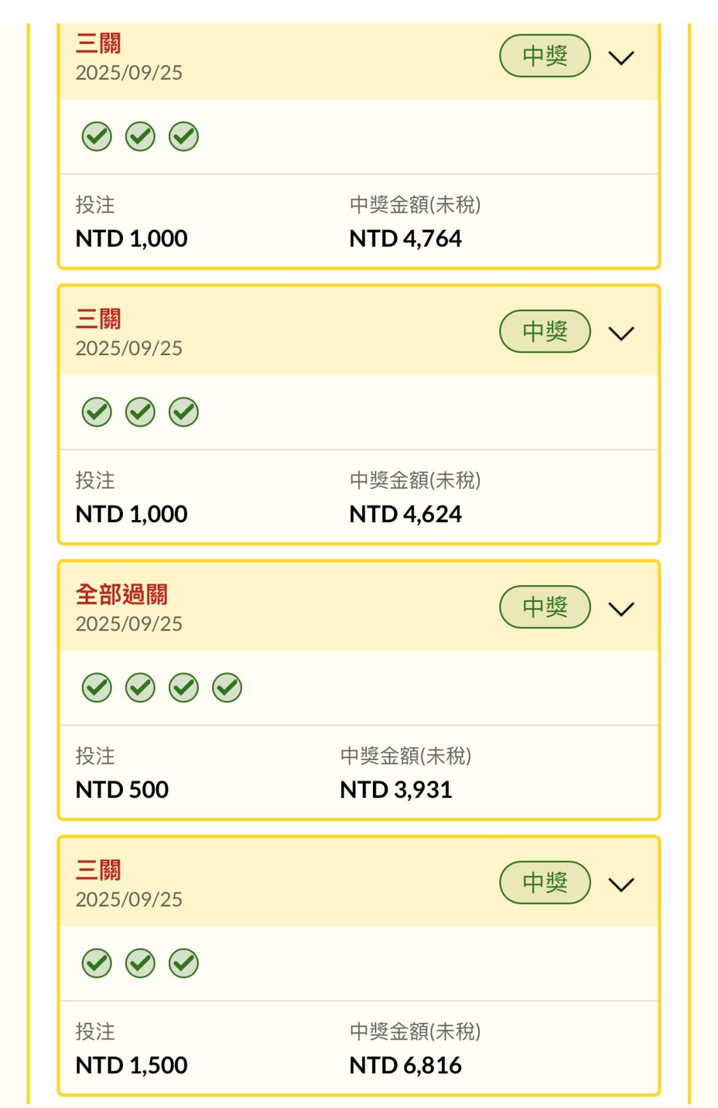Click the NTD 500 bet amount
This screenshot has width=718, height=1108.
click(x=122, y=789)
